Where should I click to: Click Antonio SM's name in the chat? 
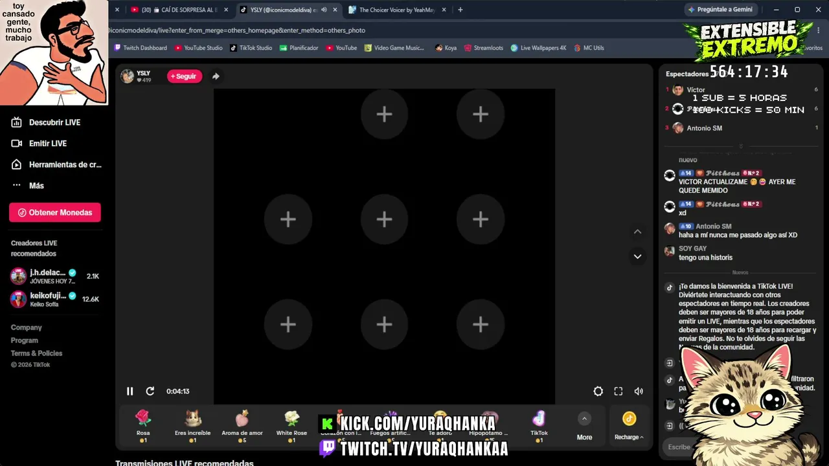click(713, 227)
